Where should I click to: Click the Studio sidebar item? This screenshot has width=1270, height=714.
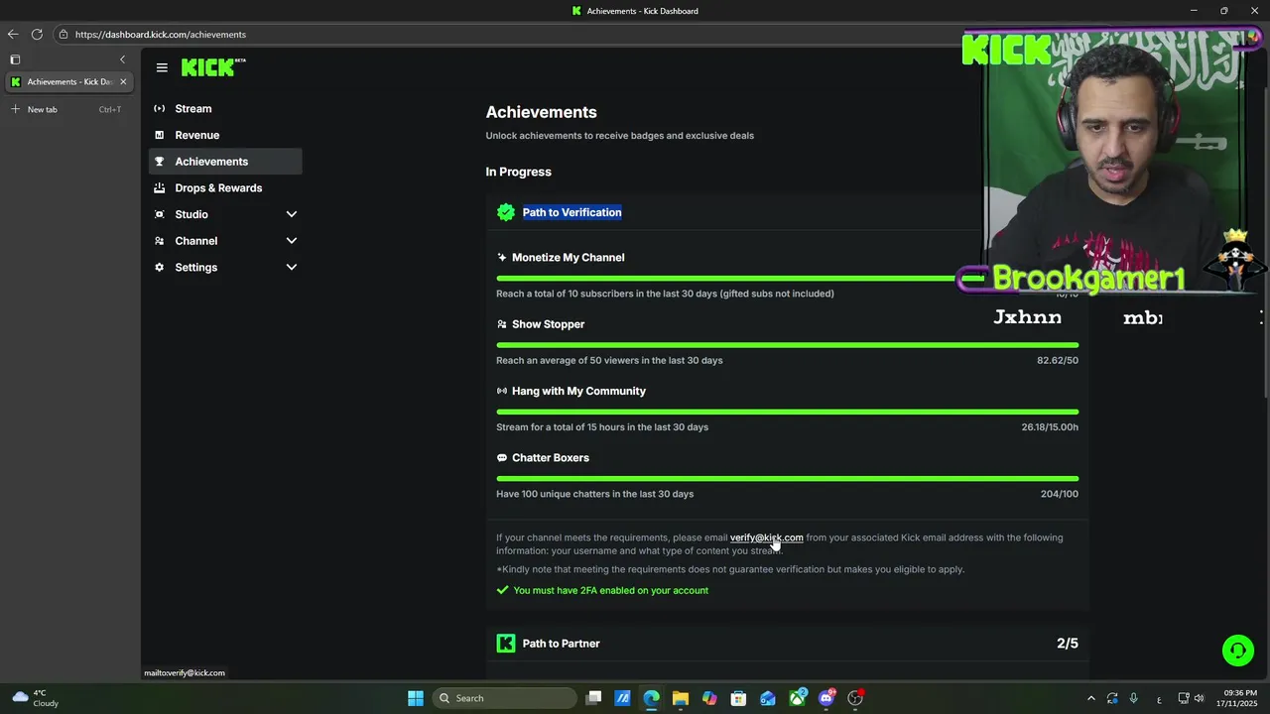coord(191,214)
